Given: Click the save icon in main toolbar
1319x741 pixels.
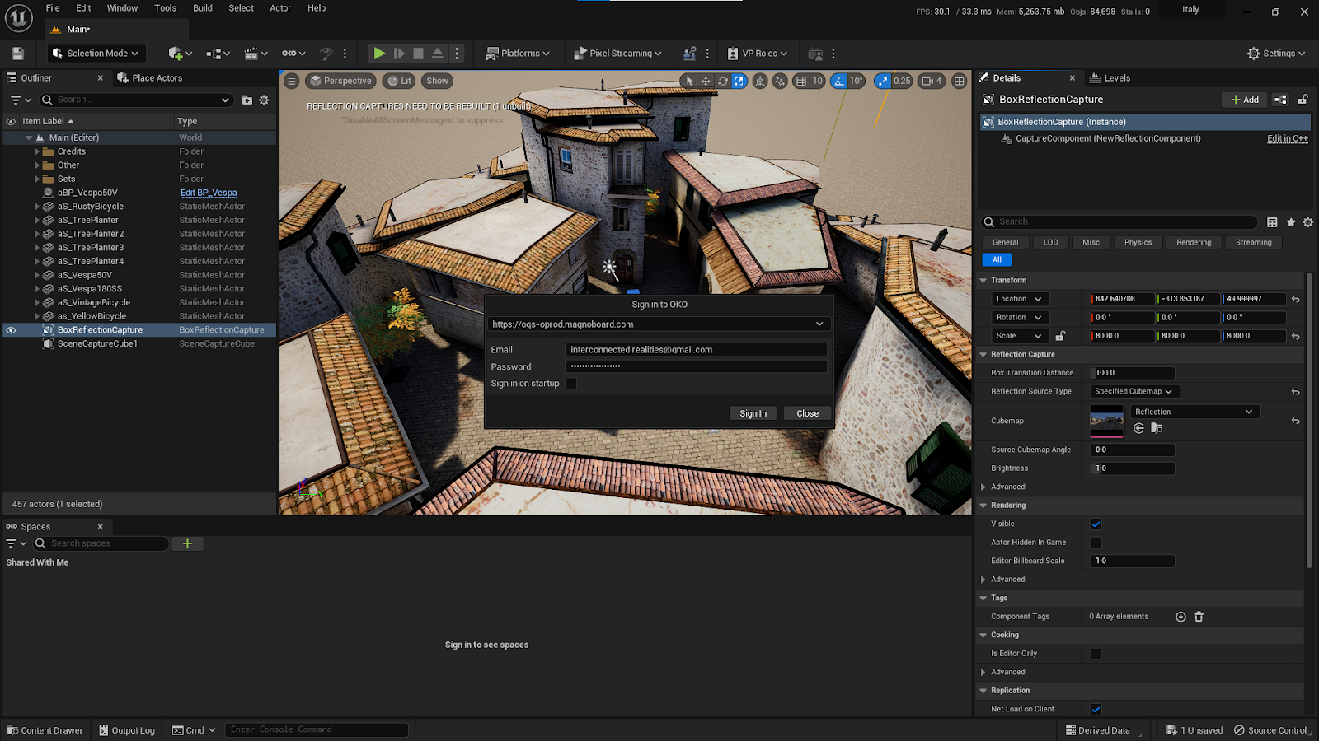Looking at the screenshot, I should point(17,54).
